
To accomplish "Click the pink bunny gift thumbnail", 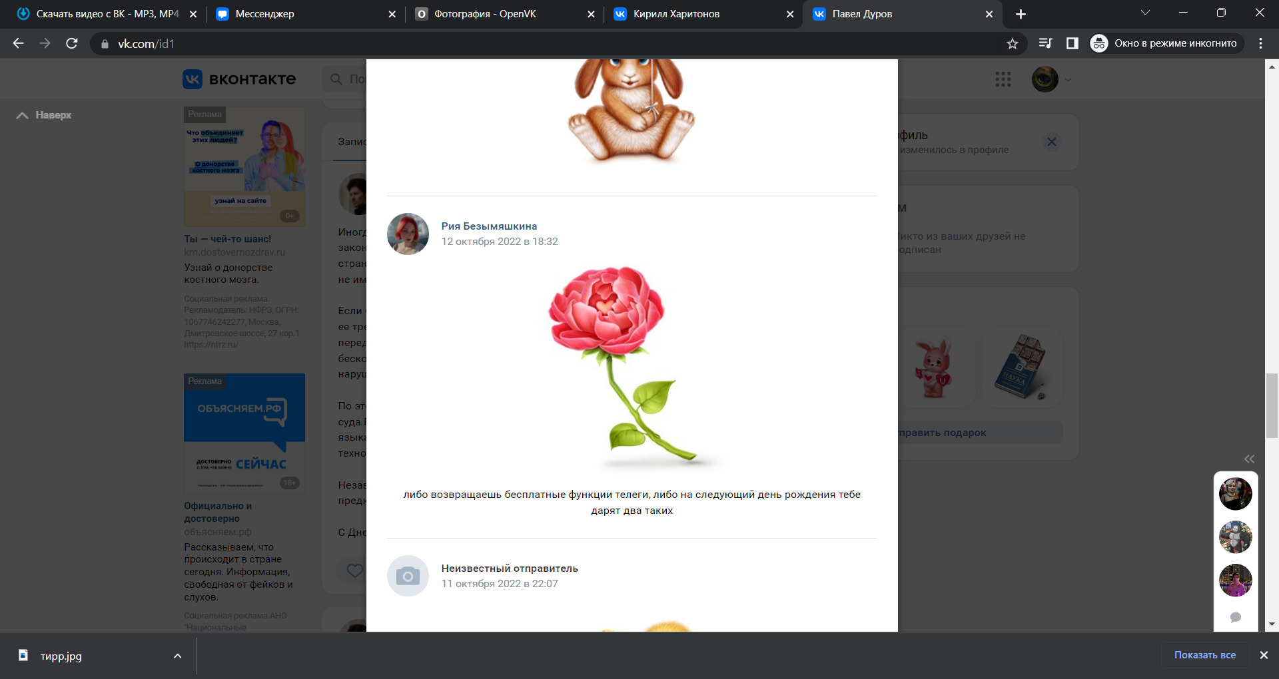I will point(935,367).
